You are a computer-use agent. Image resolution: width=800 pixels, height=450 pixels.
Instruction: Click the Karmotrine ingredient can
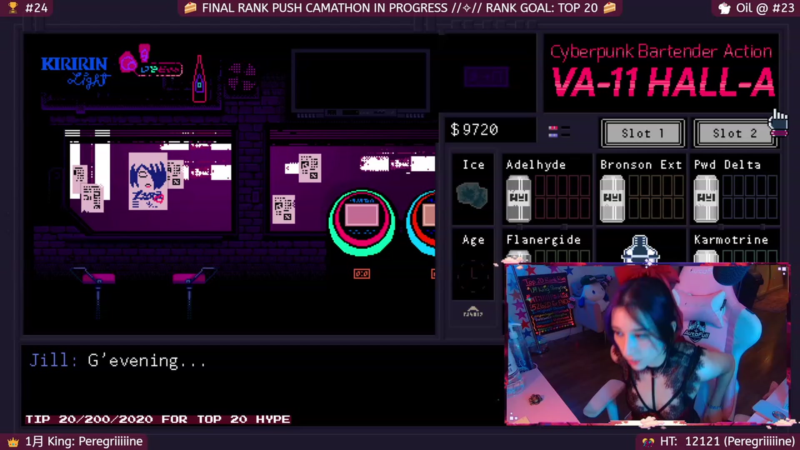[x=706, y=256]
